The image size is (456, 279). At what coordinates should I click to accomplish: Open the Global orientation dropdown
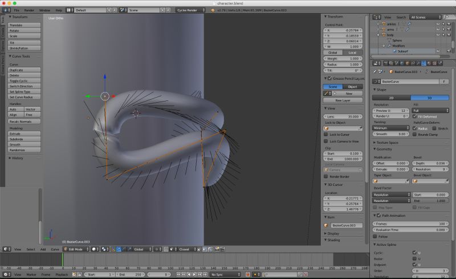tap(142, 249)
